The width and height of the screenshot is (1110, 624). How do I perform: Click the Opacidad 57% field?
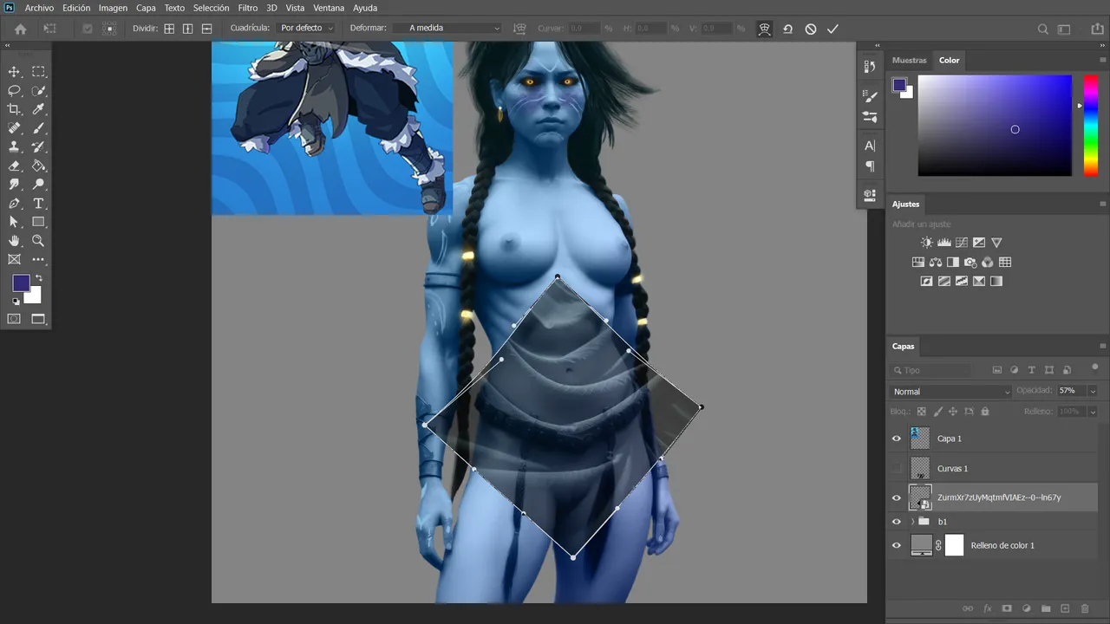pyautogui.click(x=1070, y=392)
